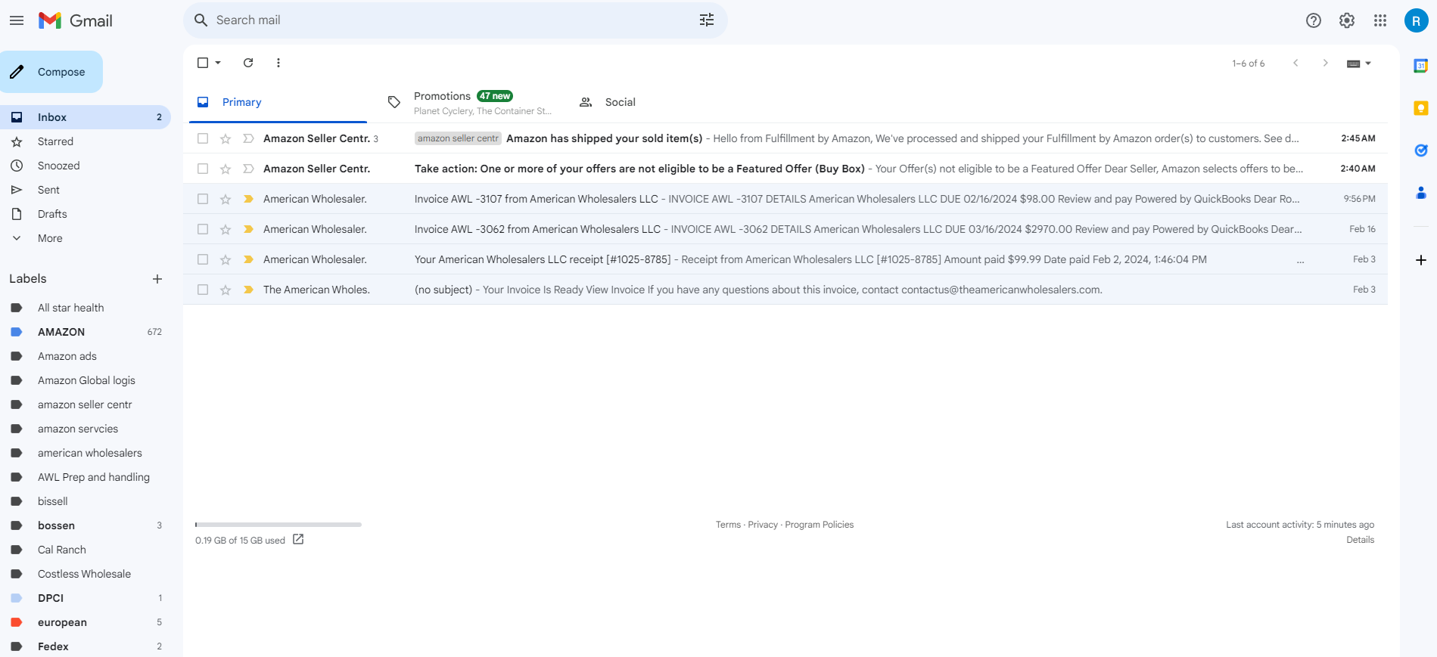Open Contacts side panel icon
1437x657 pixels.
pyautogui.click(x=1421, y=193)
